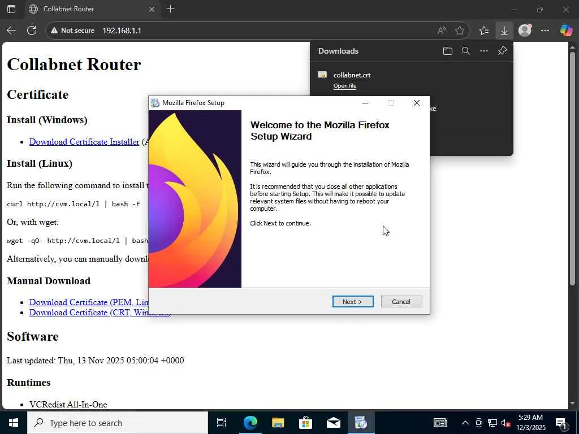Screen dimensions: 579x434
Task: Open Download Certificate Installer link
Action: click(84, 142)
